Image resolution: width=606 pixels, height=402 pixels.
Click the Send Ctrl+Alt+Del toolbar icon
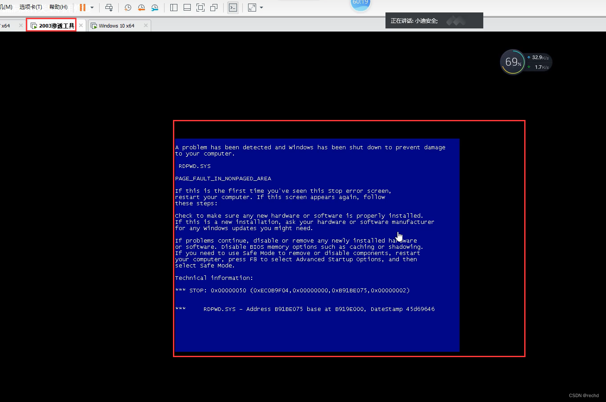pyautogui.click(x=109, y=8)
